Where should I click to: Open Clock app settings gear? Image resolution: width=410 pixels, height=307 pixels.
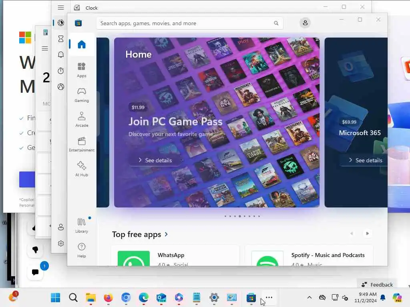coord(61,243)
